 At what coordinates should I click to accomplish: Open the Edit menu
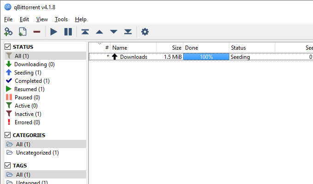(24, 19)
